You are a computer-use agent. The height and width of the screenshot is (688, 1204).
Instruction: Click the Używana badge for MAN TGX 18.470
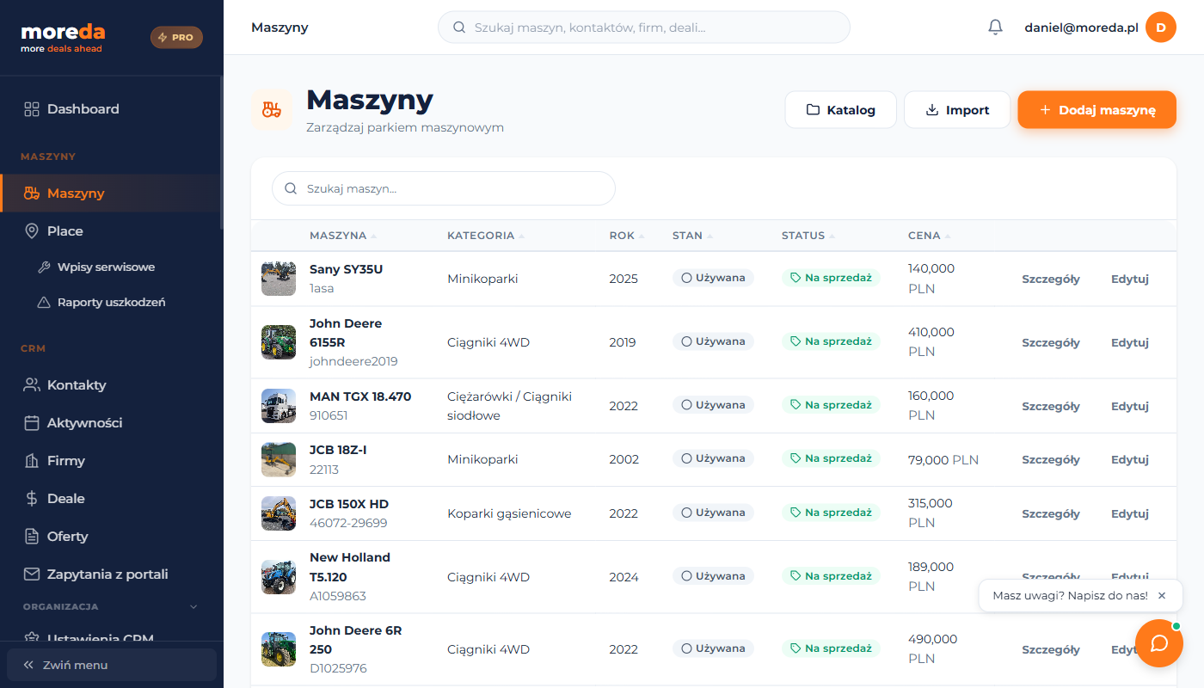click(713, 404)
